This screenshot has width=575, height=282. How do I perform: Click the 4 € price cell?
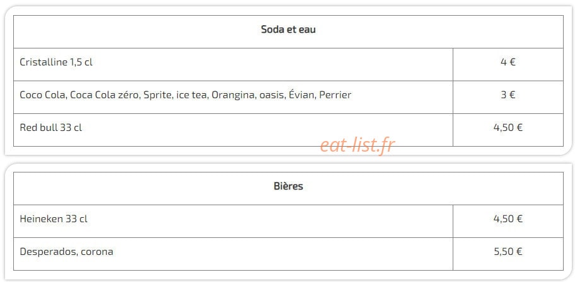(x=508, y=64)
